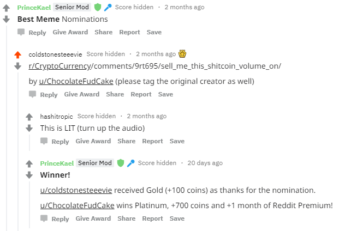Open u/ChocolateFudCake profile in coldstonesteeevie's comment
The height and width of the screenshot is (231, 339).
coord(76,81)
